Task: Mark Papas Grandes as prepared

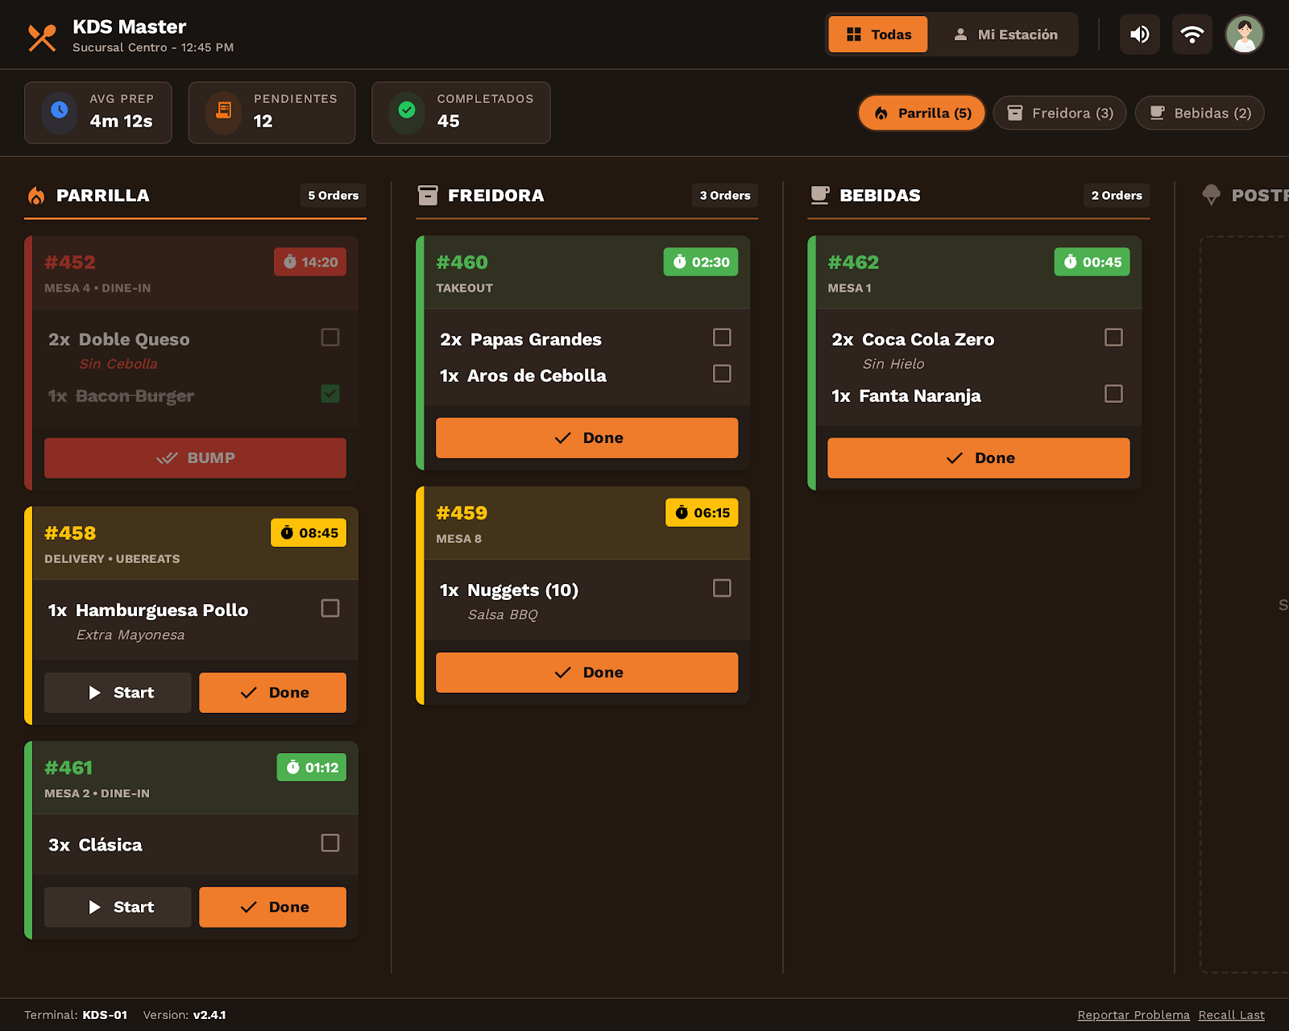Action: point(722,337)
